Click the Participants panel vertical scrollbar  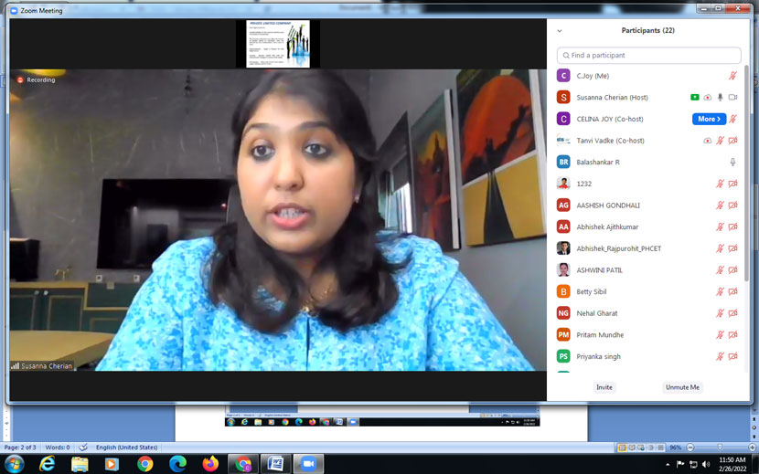746,172
